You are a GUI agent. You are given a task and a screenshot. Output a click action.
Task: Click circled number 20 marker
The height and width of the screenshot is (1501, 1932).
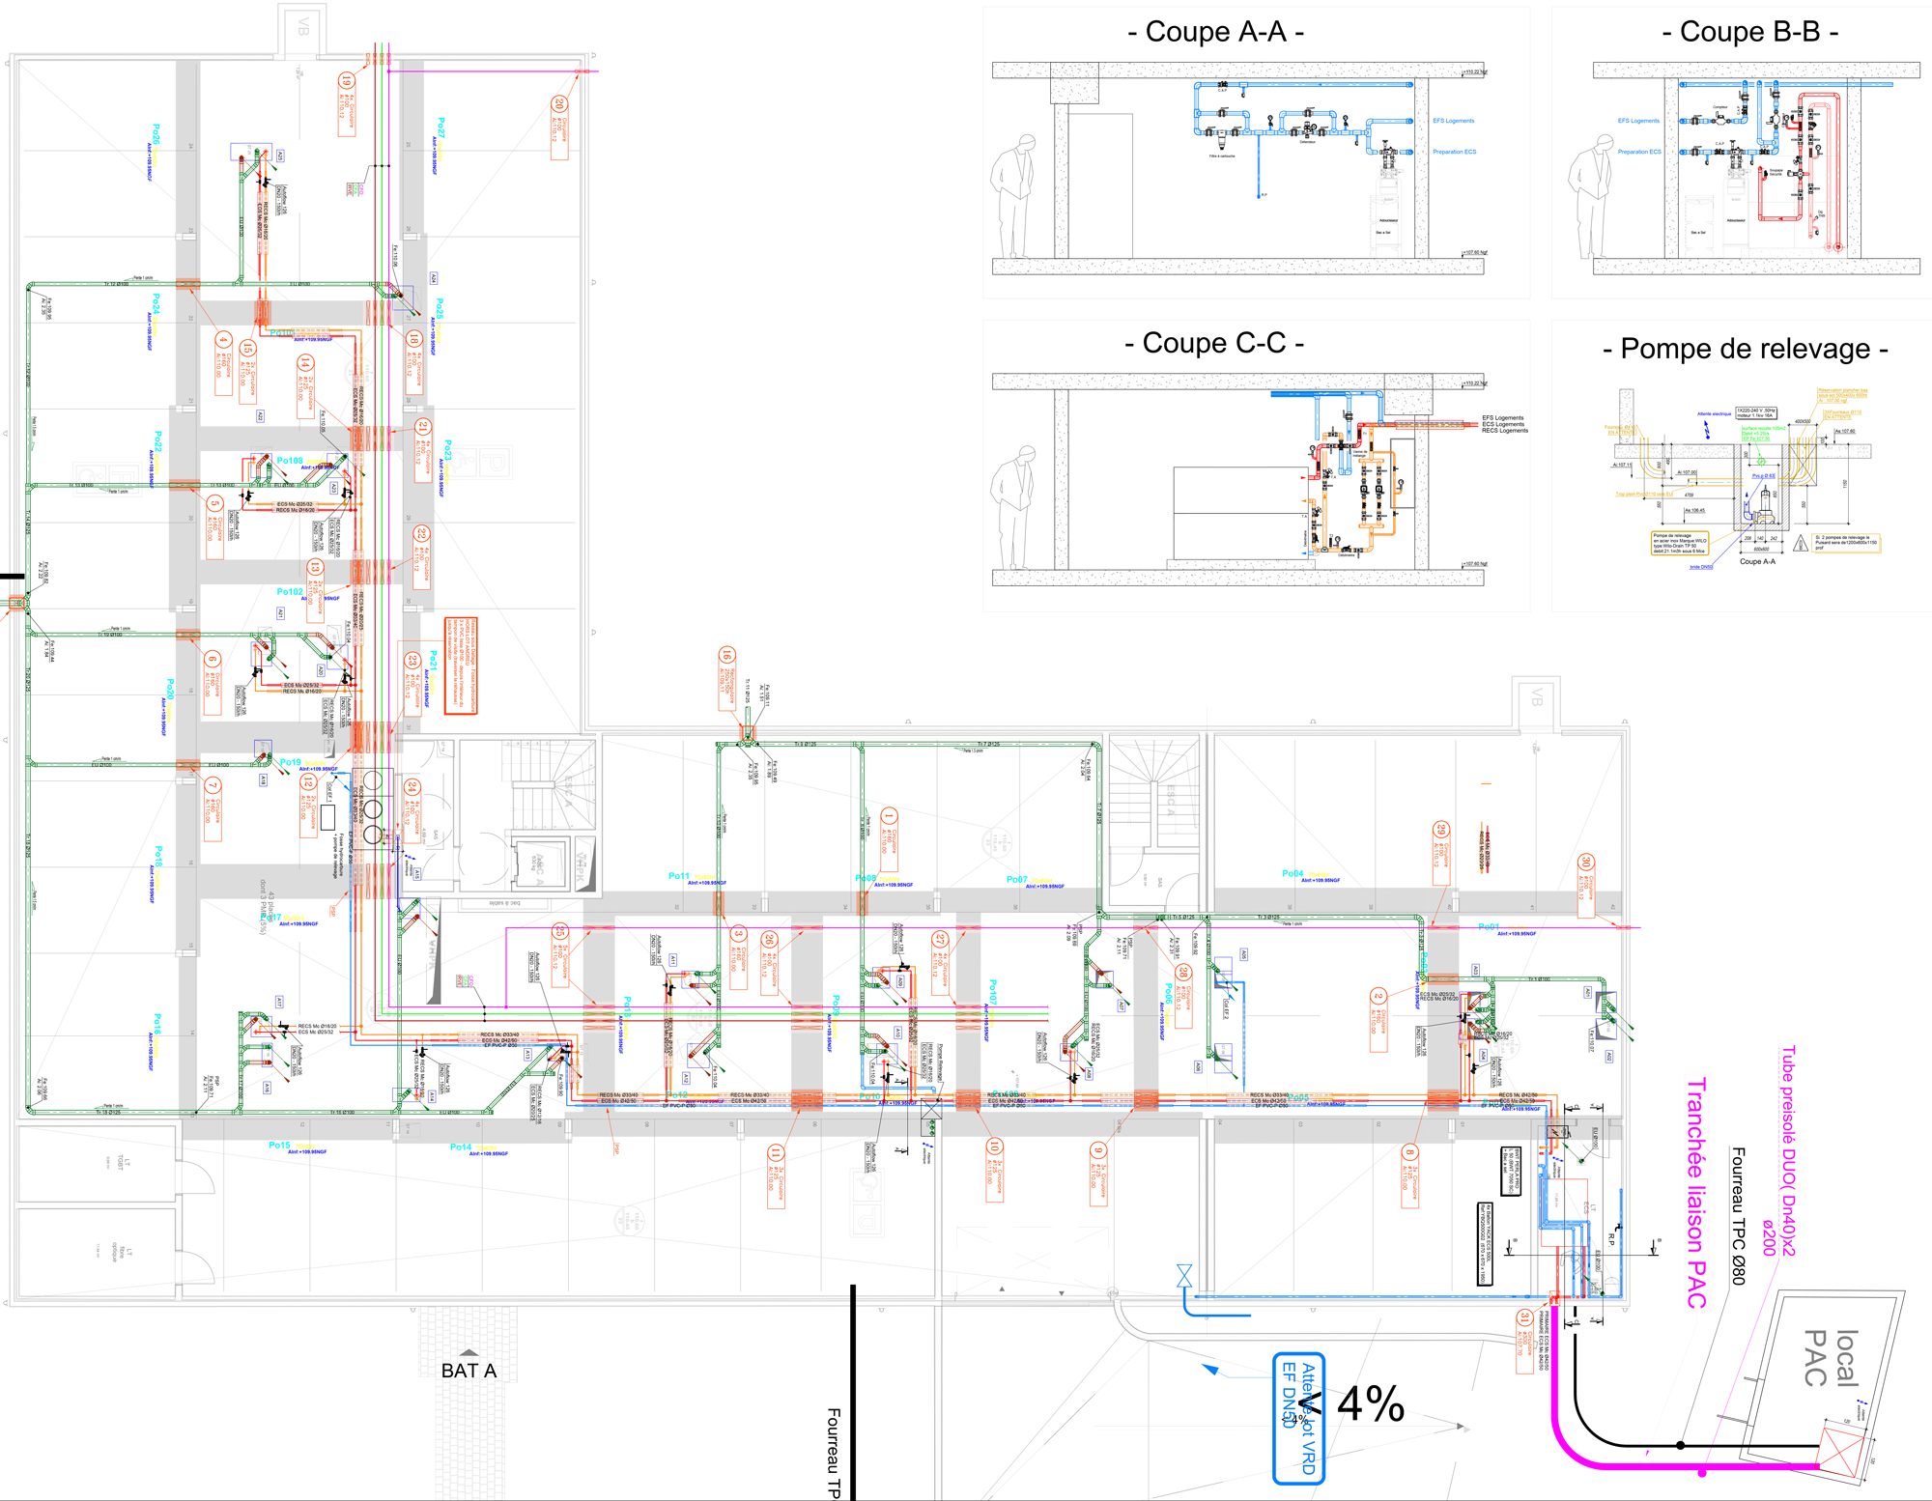[559, 104]
